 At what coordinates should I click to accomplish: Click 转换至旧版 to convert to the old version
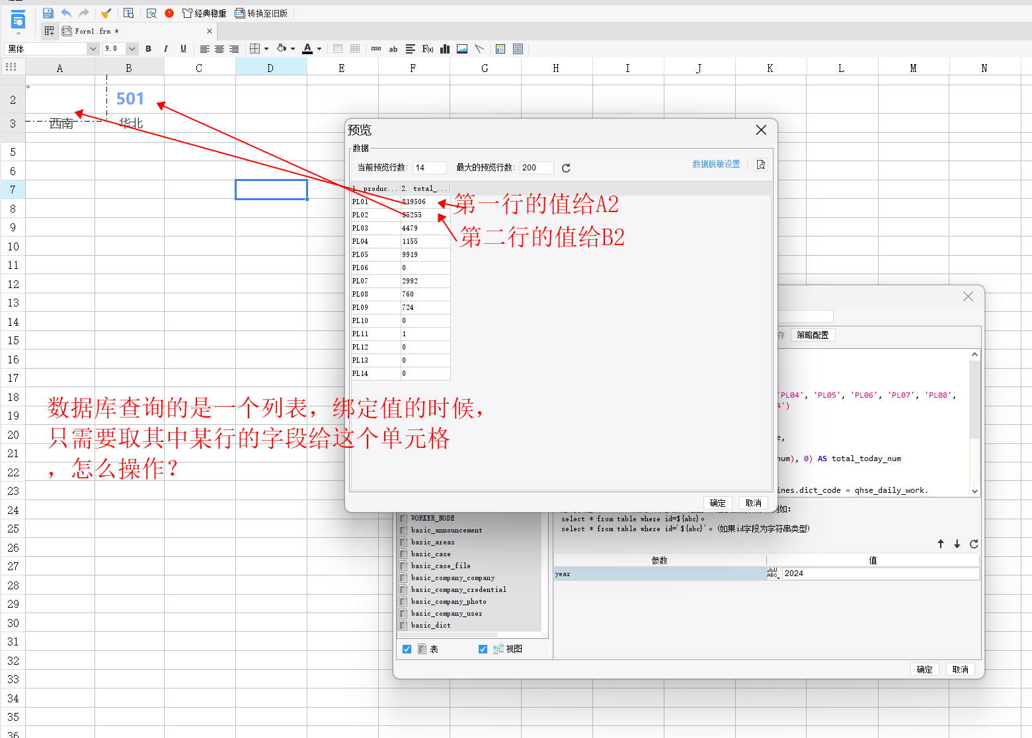(x=262, y=13)
